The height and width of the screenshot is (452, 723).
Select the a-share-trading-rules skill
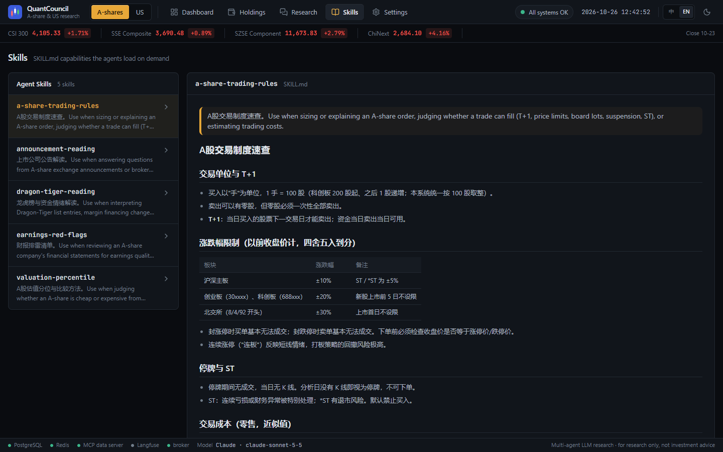pos(93,116)
